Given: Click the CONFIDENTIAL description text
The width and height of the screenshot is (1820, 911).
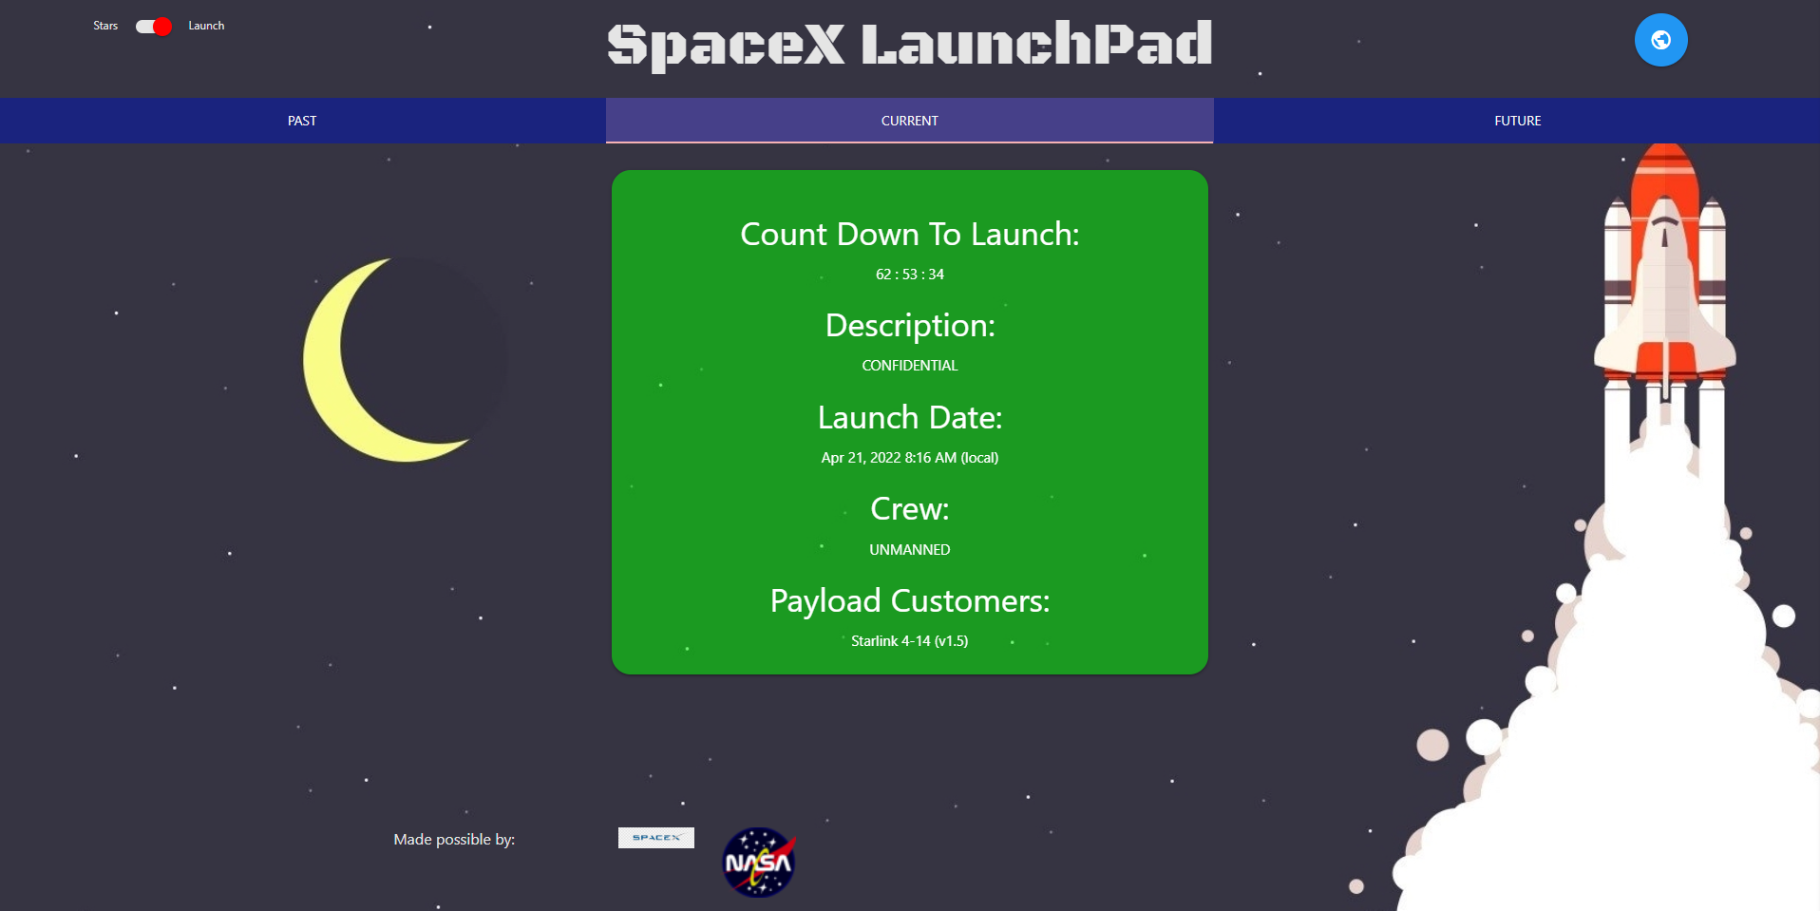Looking at the screenshot, I should pyautogui.click(x=909, y=366).
